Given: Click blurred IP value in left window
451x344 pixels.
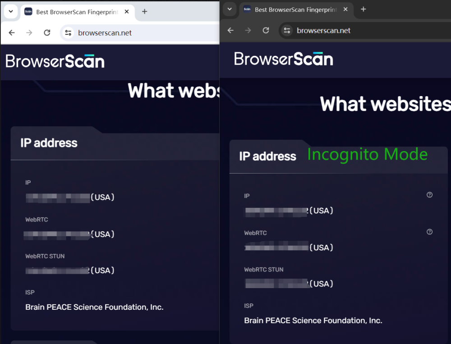Looking at the screenshot, I should pos(58,198).
